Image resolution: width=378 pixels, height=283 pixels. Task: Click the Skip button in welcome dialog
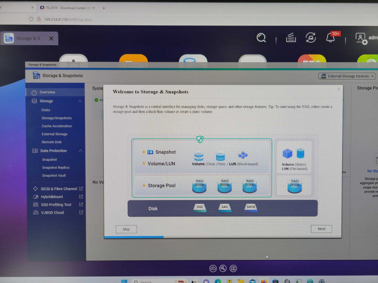point(126,229)
